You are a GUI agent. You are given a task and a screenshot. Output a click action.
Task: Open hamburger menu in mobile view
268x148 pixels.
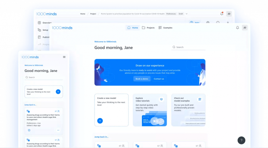pyautogui.click(x=64, y=57)
